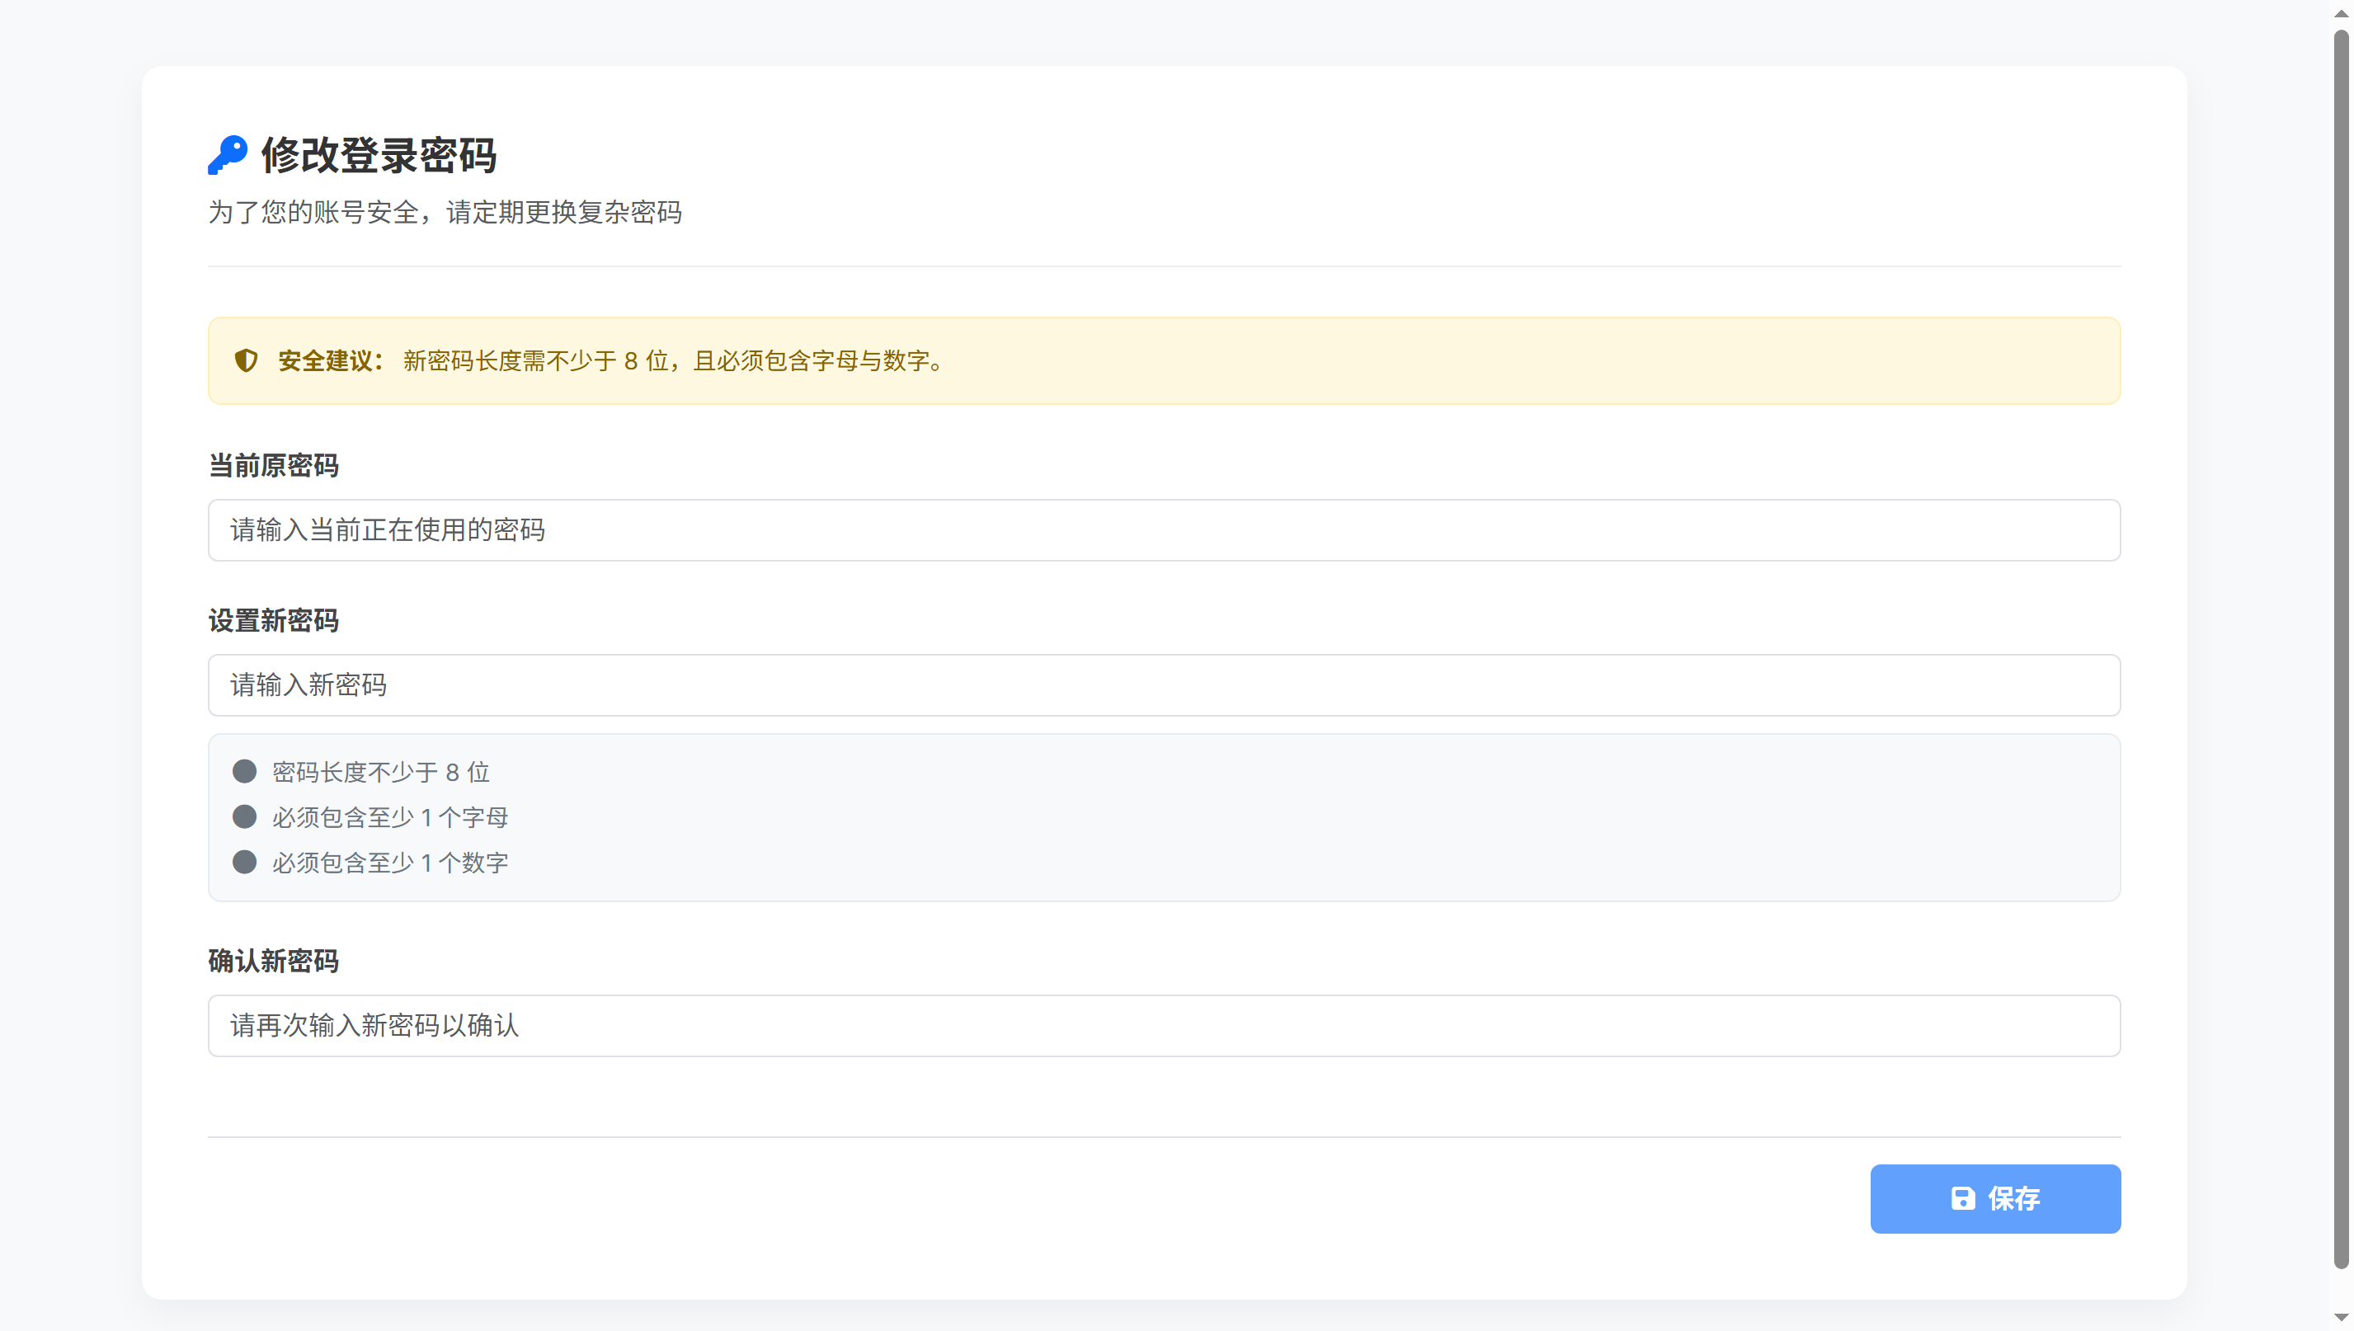Click the 当前原密码 field label

click(273, 465)
